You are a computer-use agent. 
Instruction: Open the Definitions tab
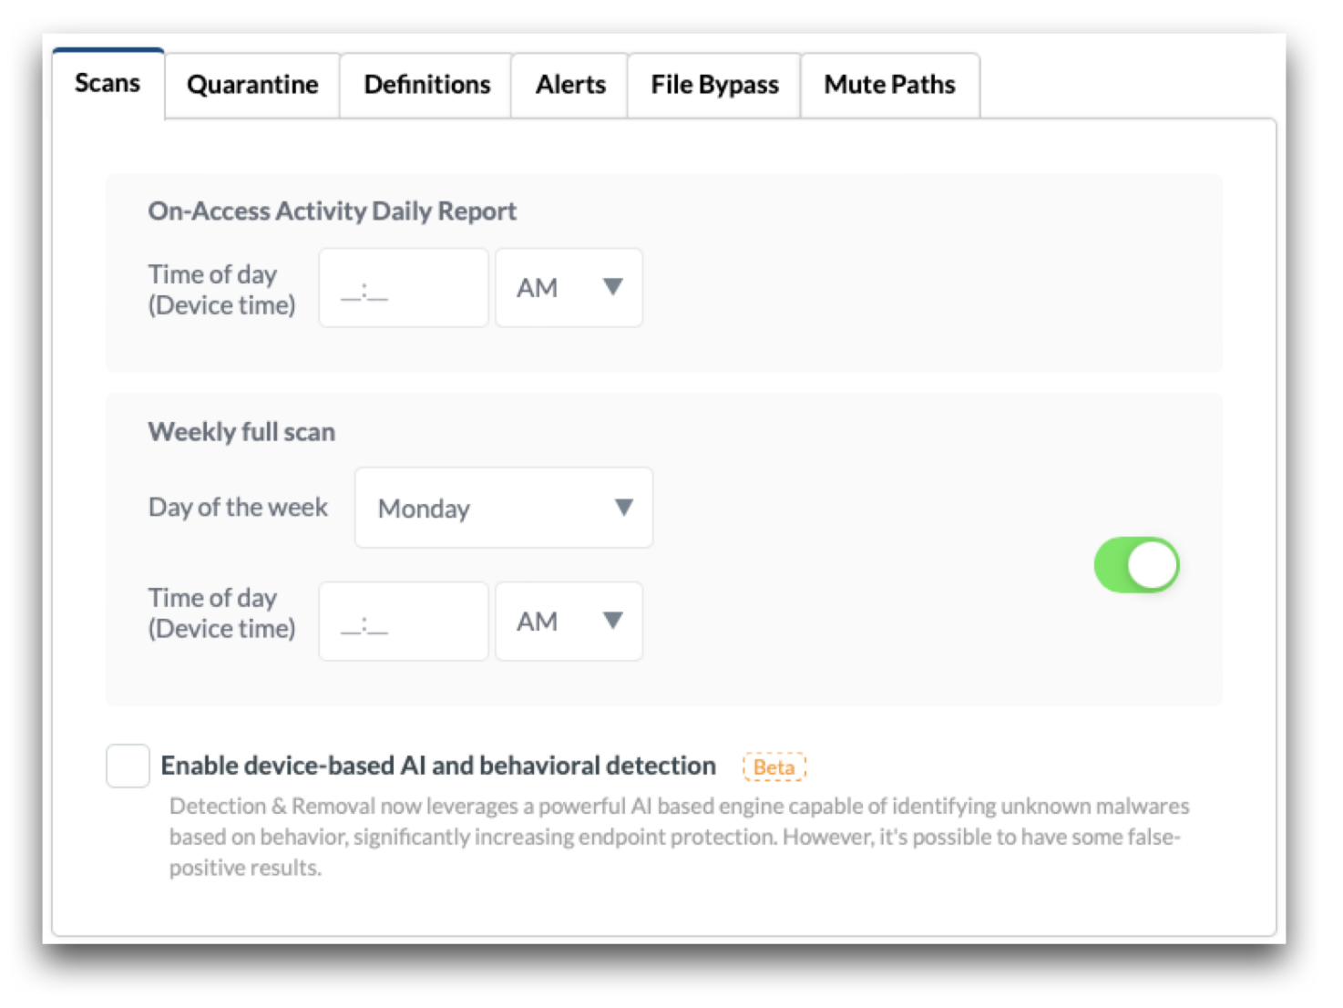pyautogui.click(x=426, y=85)
